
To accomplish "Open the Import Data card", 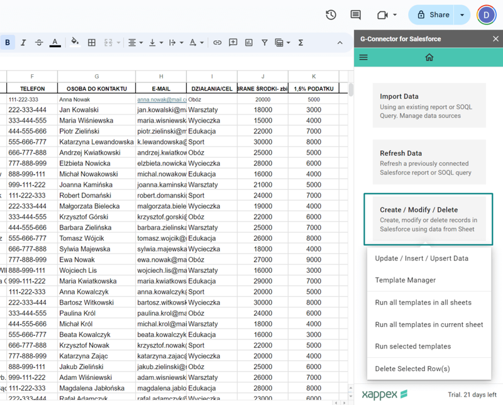I will coord(429,106).
